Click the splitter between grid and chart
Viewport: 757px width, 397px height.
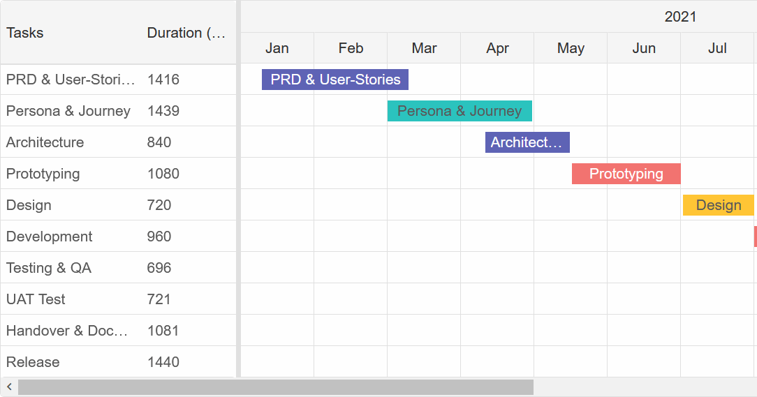pos(238,188)
